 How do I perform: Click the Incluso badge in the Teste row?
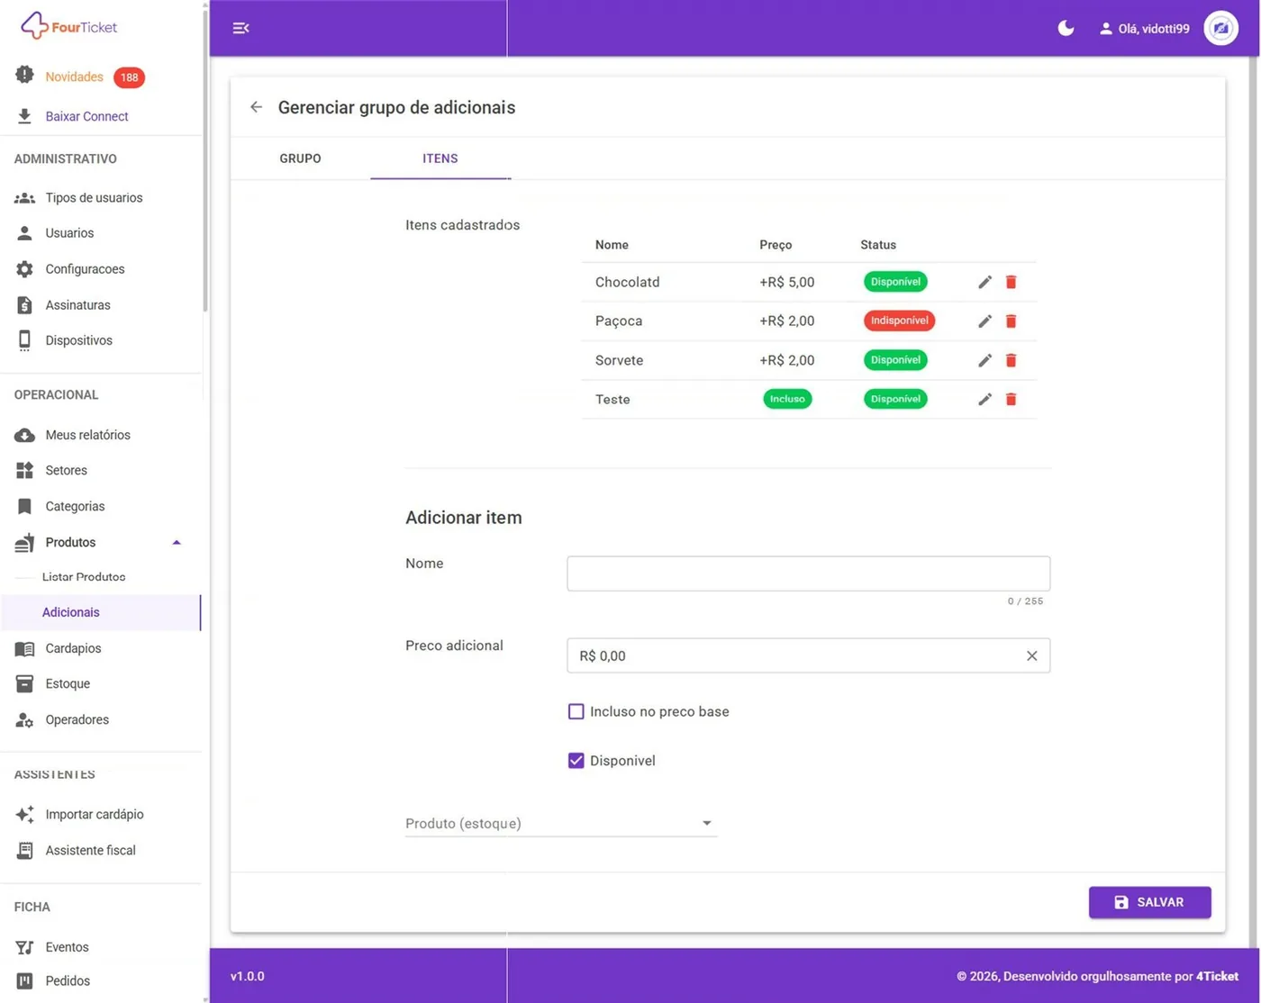pyautogui.click(x=787, y=399)
